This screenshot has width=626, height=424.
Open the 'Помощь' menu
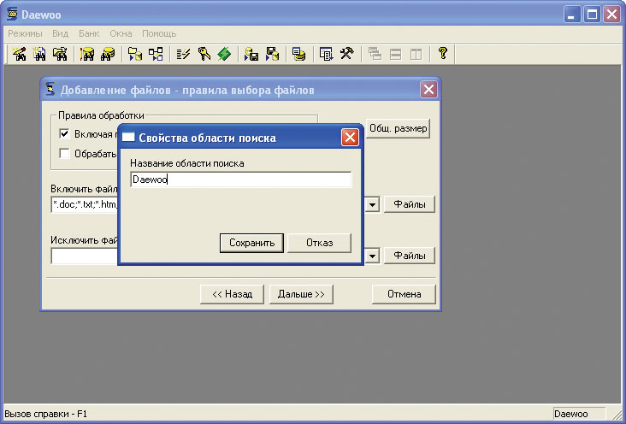(159, 33)
